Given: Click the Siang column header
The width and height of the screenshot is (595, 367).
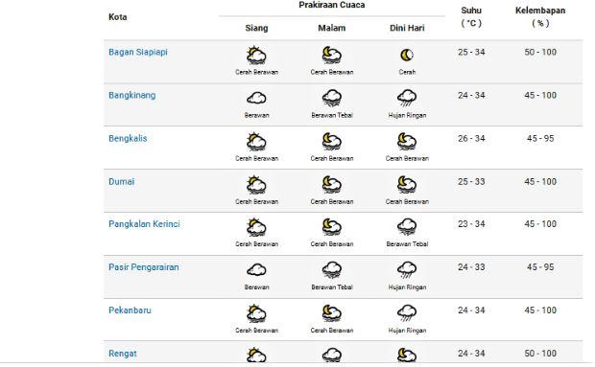Looking at the screenshot, I should point(256,28).
